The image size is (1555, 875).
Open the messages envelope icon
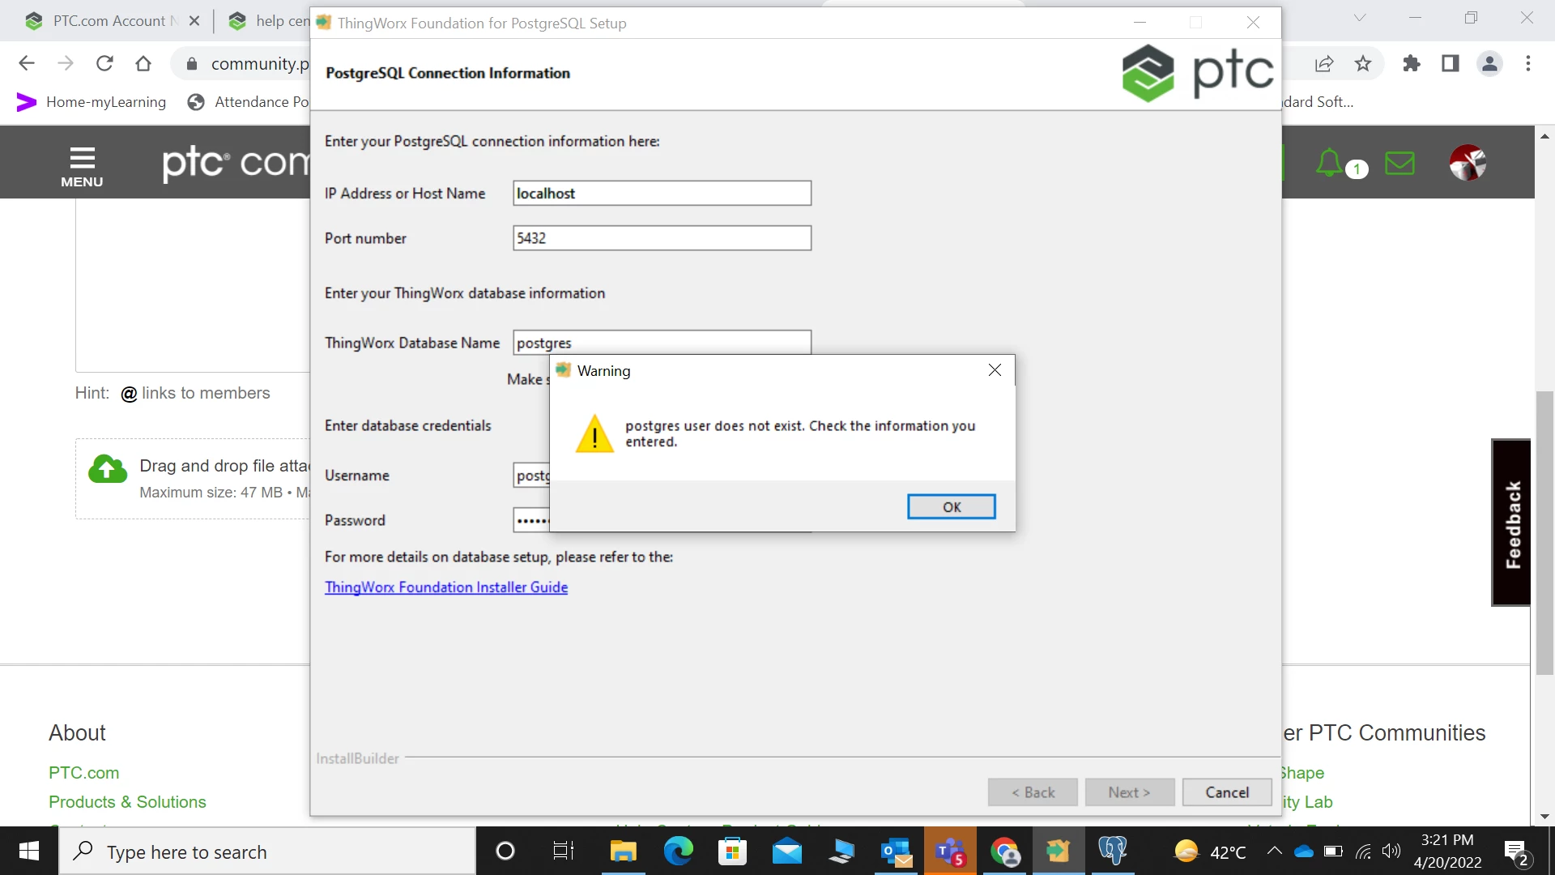click(x=1399, y=164)
